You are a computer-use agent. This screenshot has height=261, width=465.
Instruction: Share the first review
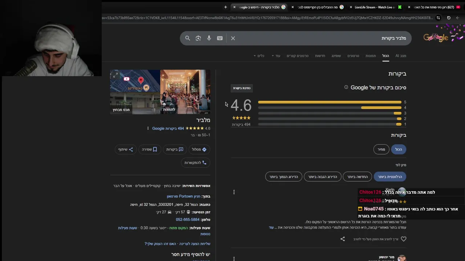point(343,239)
